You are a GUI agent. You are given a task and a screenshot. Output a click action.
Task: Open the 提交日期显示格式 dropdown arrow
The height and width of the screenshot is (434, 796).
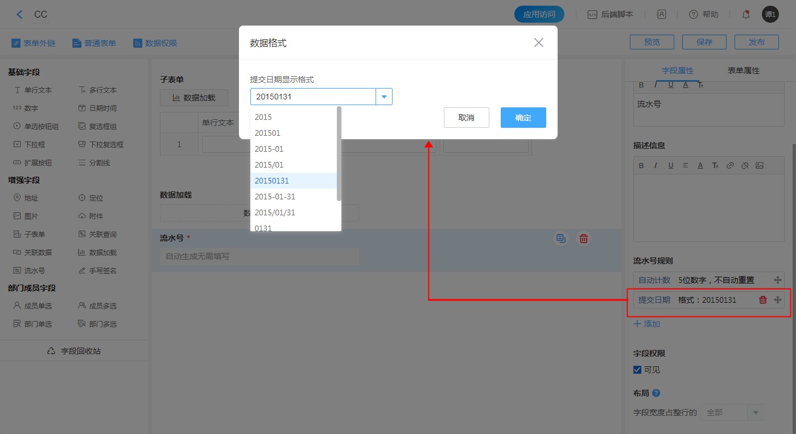point(384,97)
